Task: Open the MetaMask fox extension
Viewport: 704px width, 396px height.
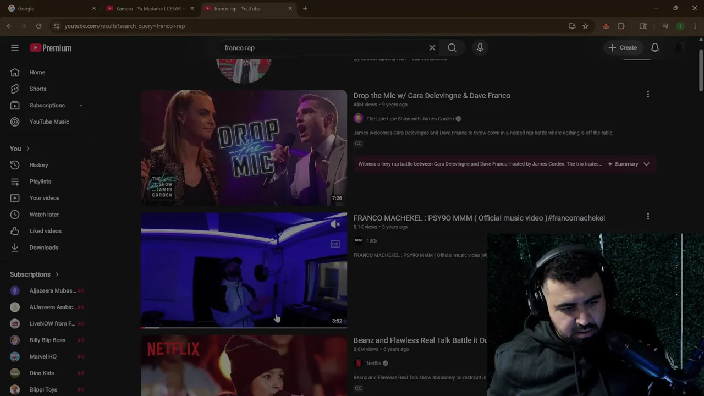Action: (606, 26)
